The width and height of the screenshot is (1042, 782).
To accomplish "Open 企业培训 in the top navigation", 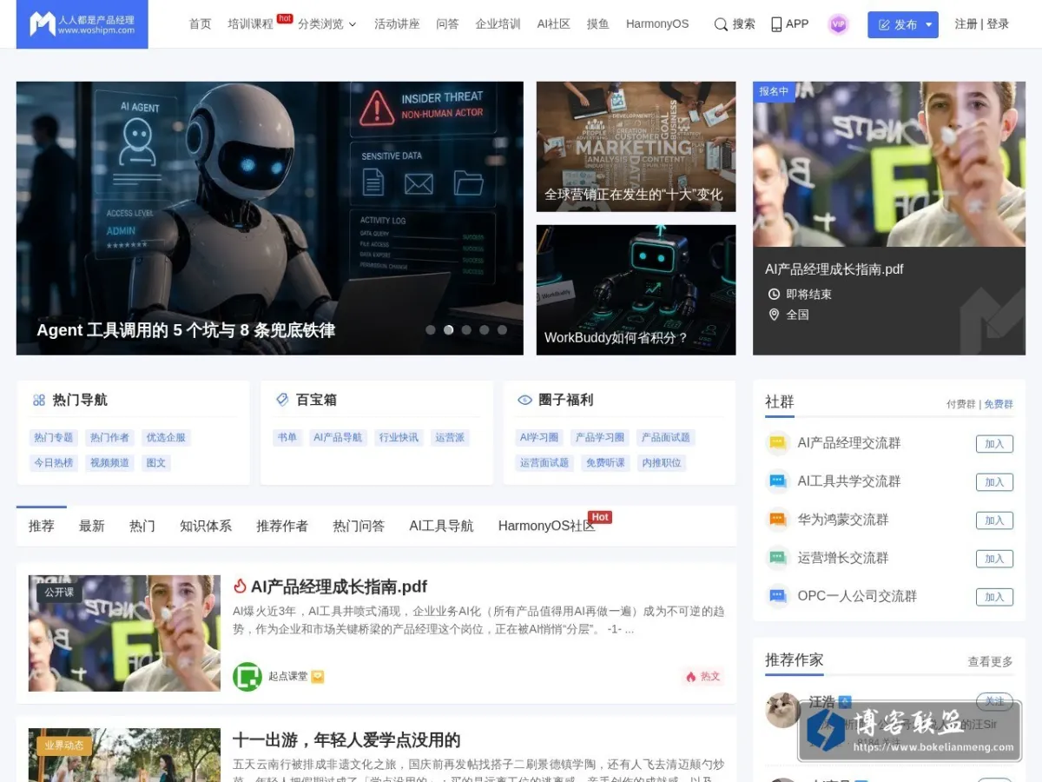I will (x=498, y=24).
